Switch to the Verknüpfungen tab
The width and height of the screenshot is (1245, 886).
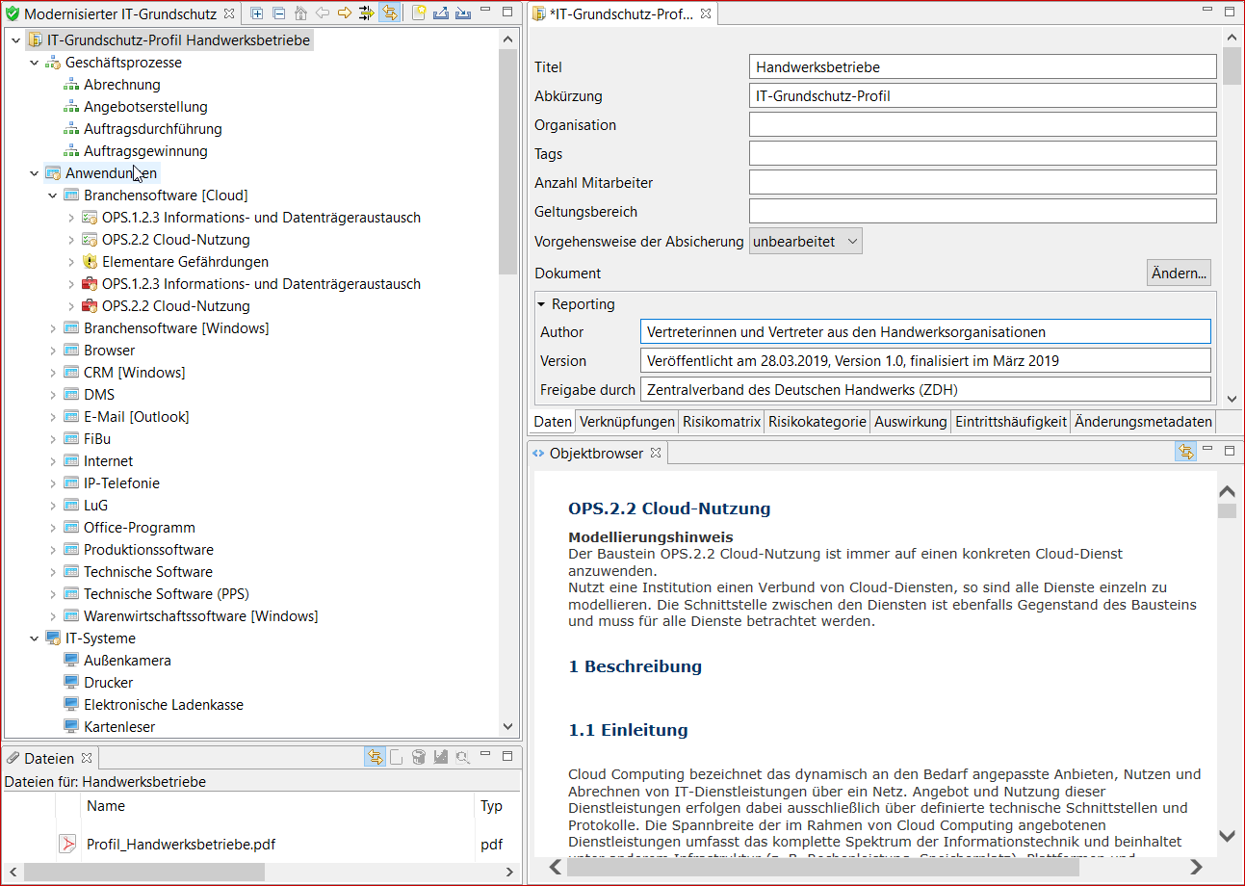click(x=627, y=422)
